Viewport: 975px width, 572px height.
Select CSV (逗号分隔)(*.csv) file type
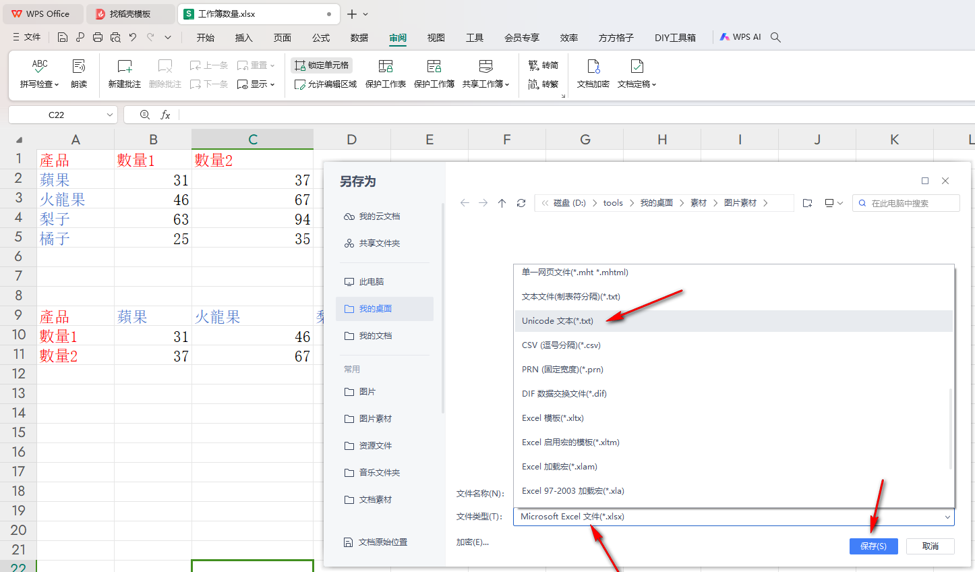(733, 345)
